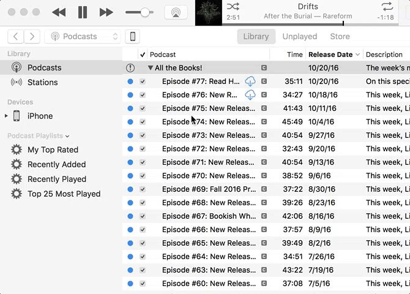Switch to the Unplayed tab
Viewport: 410px width, 294px height.
[300, 36]
